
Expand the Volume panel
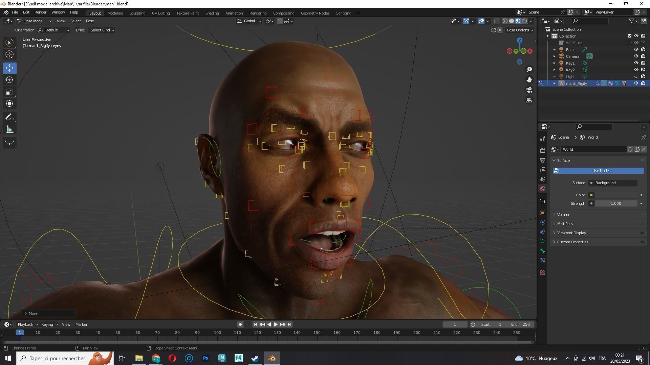pos(599,215)
